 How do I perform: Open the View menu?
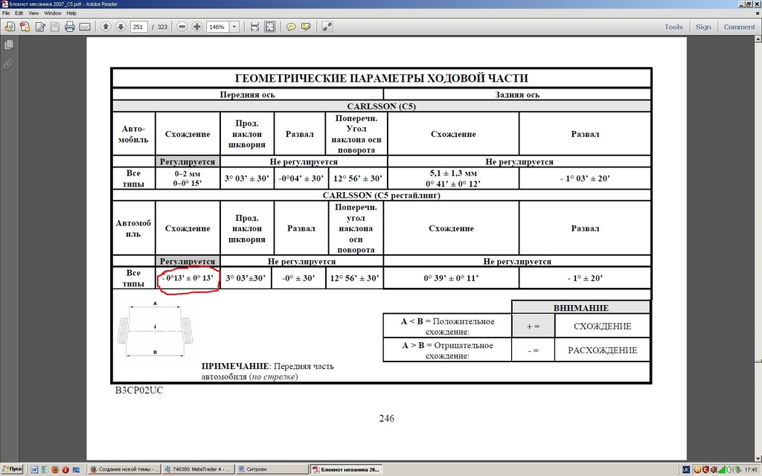point(33,13)
